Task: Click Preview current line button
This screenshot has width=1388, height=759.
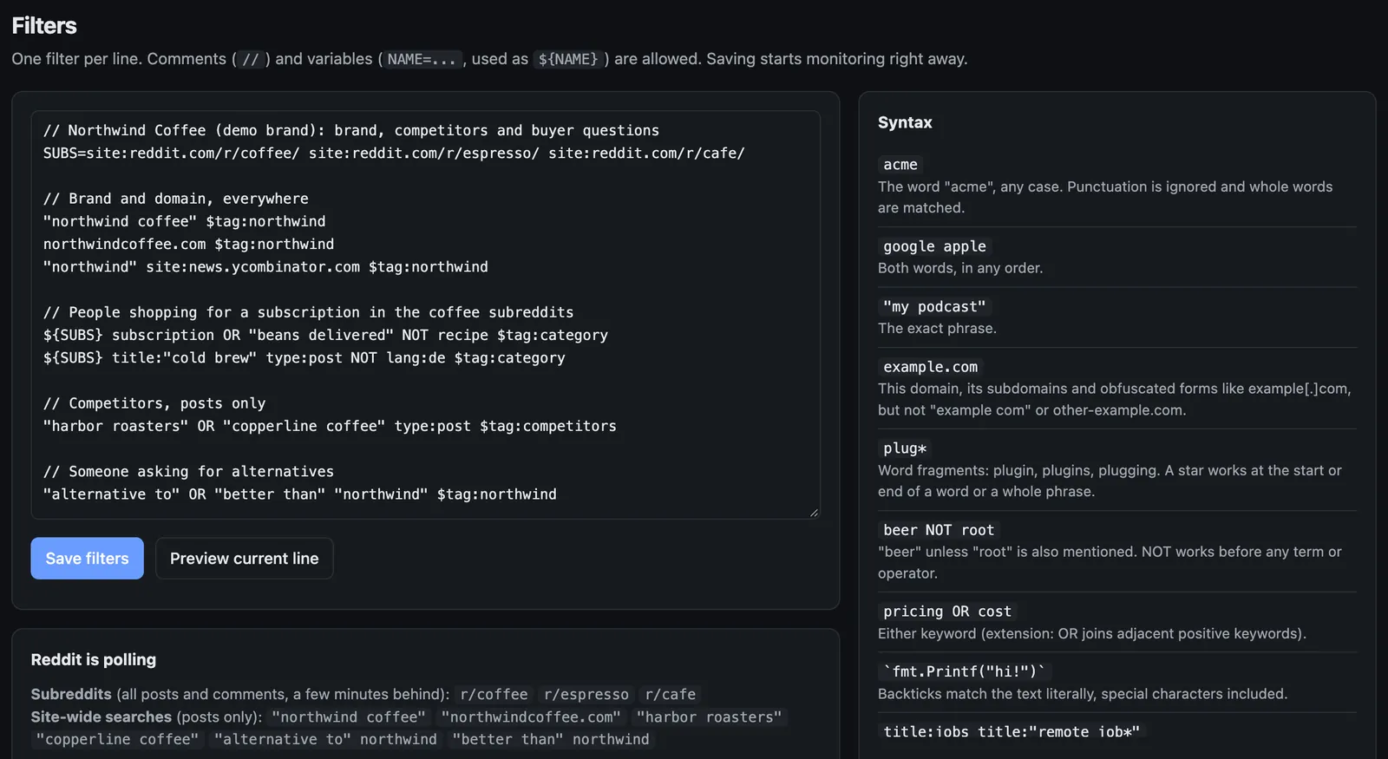Action: 244,559
